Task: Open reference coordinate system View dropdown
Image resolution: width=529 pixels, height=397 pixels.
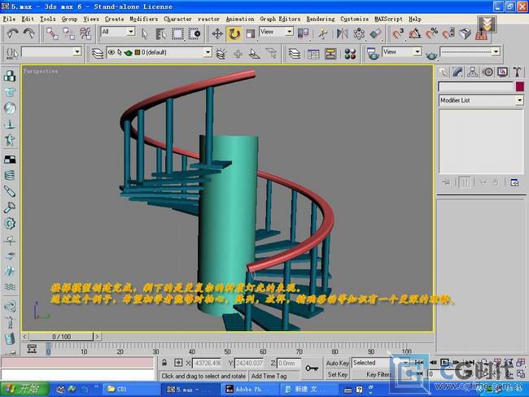Action: pos(277,32)
